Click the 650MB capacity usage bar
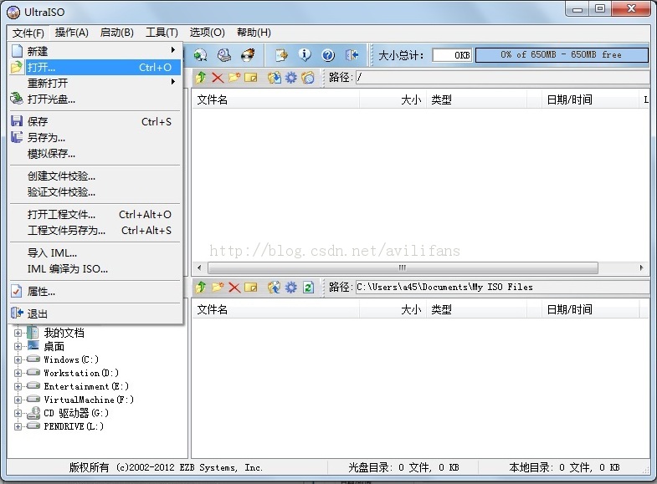 562,55
